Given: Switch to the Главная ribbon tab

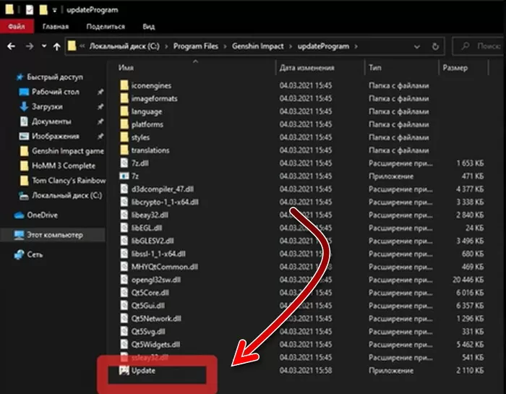Looking at the screenshot, I should (56, 27).
